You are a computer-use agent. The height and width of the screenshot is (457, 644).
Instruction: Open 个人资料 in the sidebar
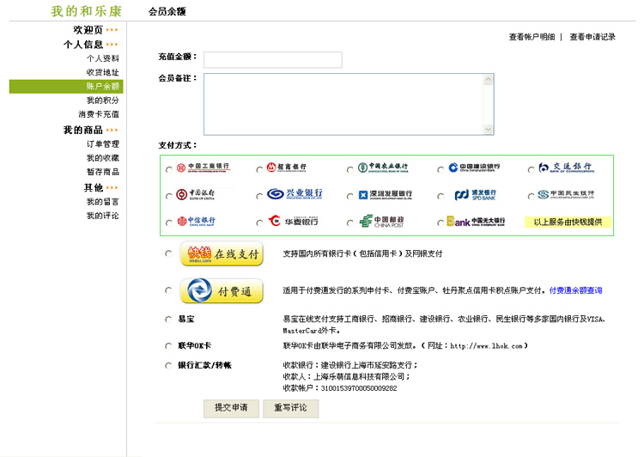coord(103,58)
